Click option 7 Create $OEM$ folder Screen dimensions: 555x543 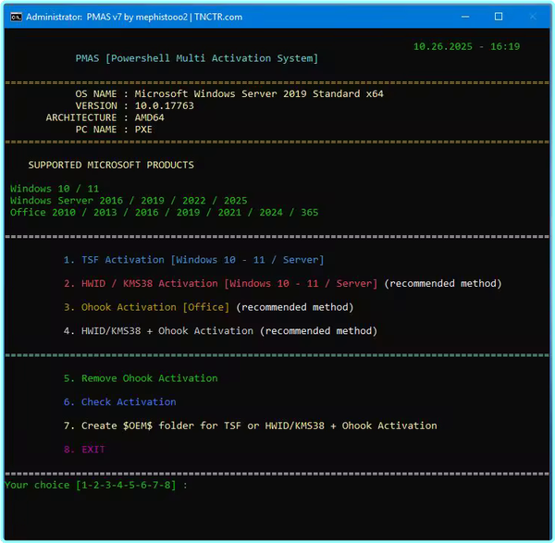click(x=251, y=426)
